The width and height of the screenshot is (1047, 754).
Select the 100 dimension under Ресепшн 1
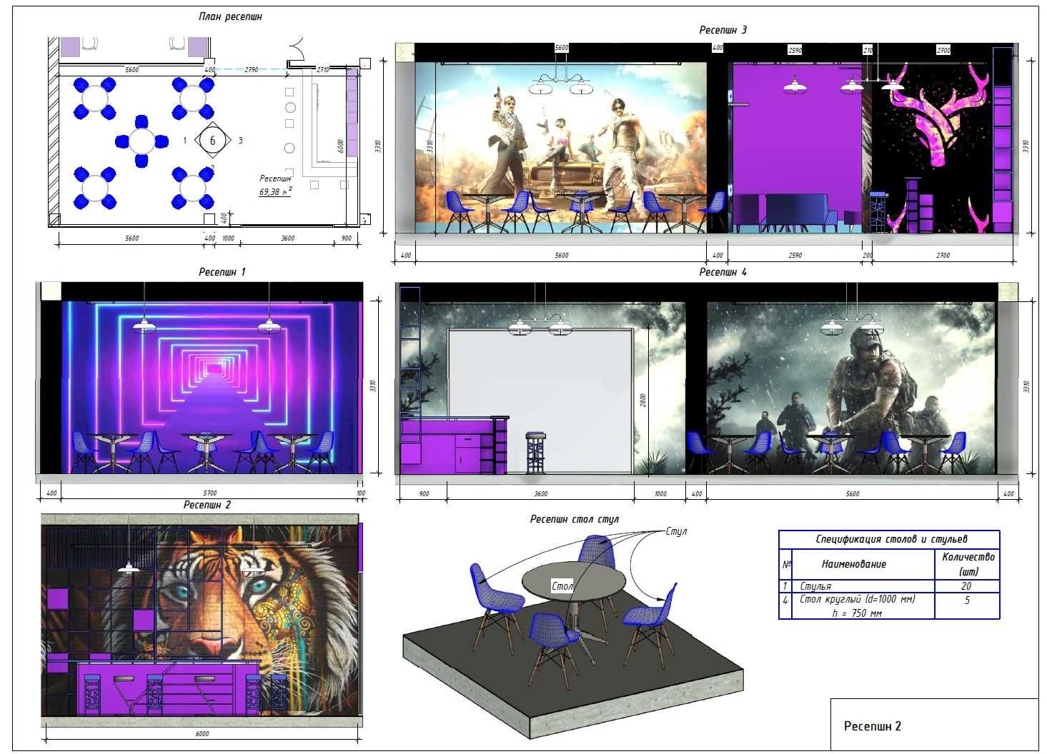[x=361, y=493]
